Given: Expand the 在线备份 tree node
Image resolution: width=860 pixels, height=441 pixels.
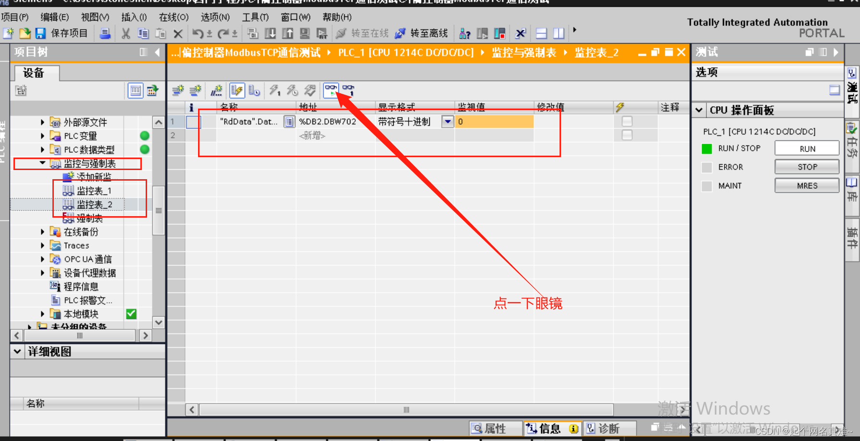Looking at the screenshot, I should pos(42,232).
